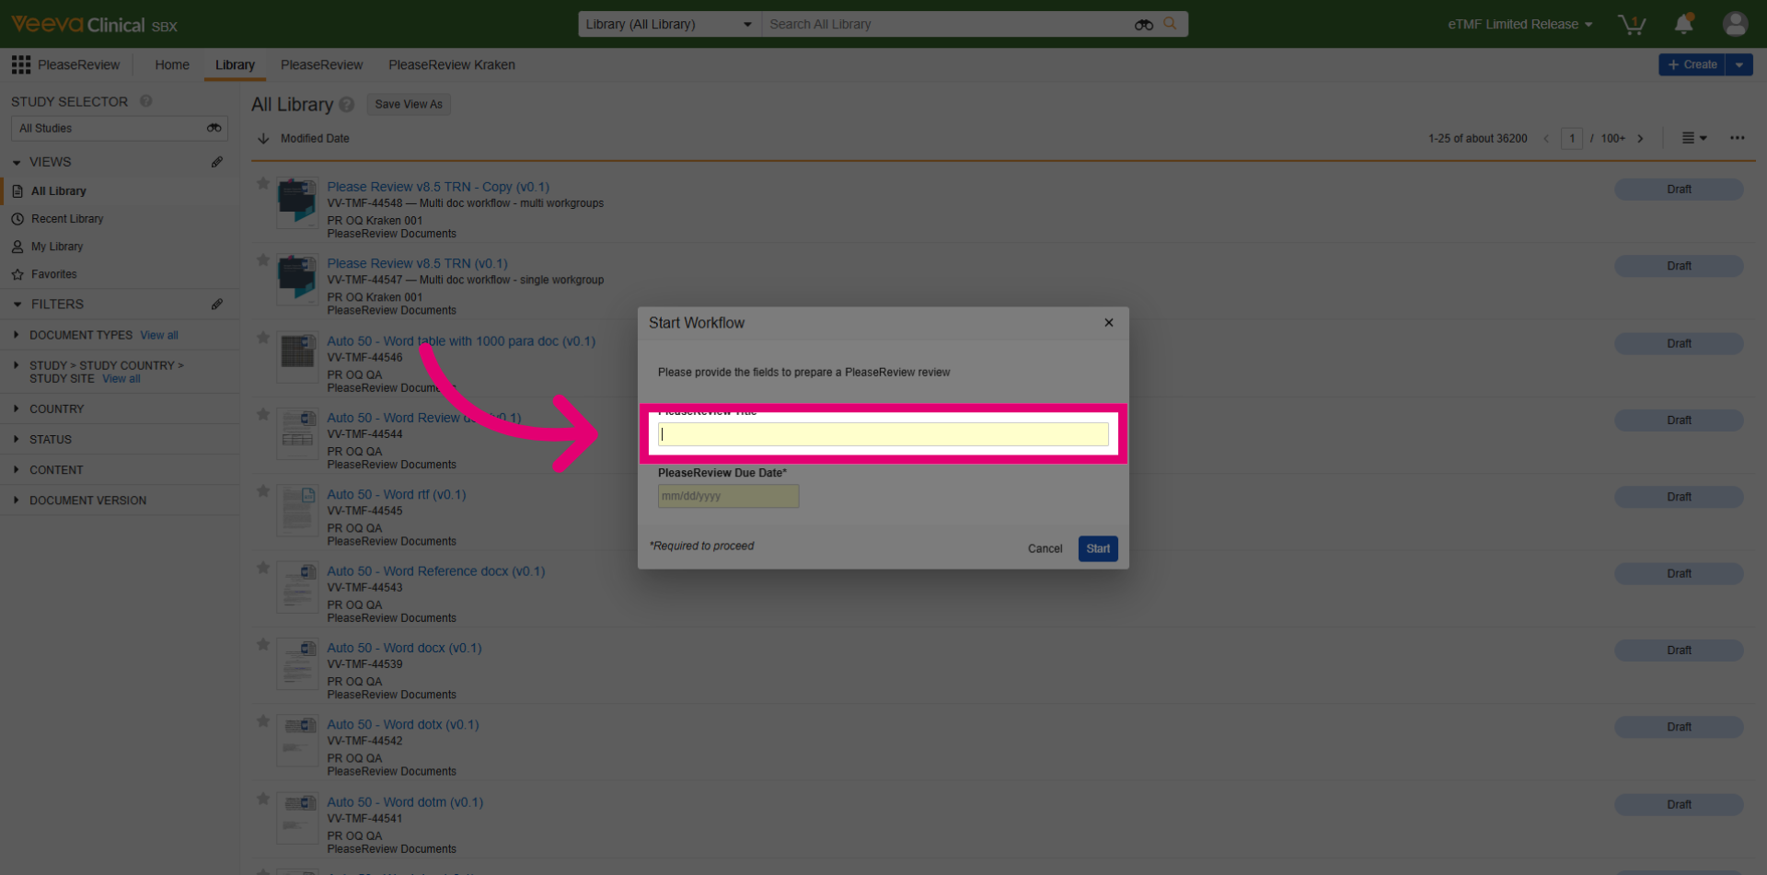Toggle sort direction arrow by Modified Date
The height and width of the screenshot is (875, 1767).
click(263, 139)
